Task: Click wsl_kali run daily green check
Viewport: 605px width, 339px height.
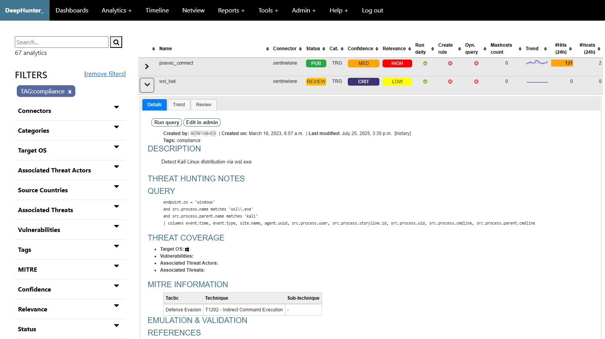Action: [425, 81]
